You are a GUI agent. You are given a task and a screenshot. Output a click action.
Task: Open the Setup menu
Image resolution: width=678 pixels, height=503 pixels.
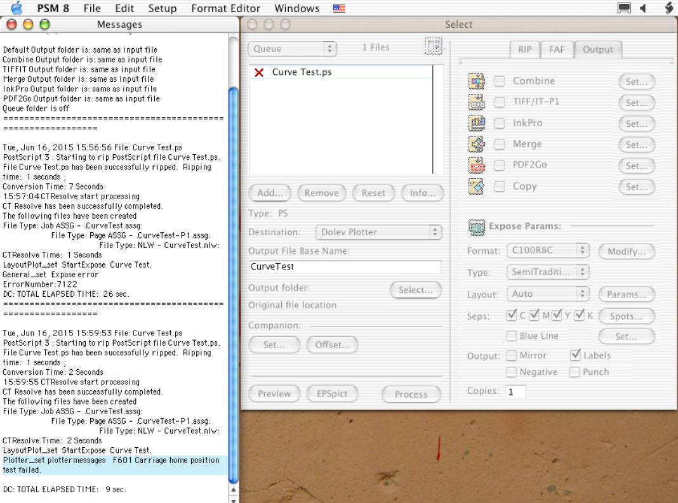tap(162, 8)
